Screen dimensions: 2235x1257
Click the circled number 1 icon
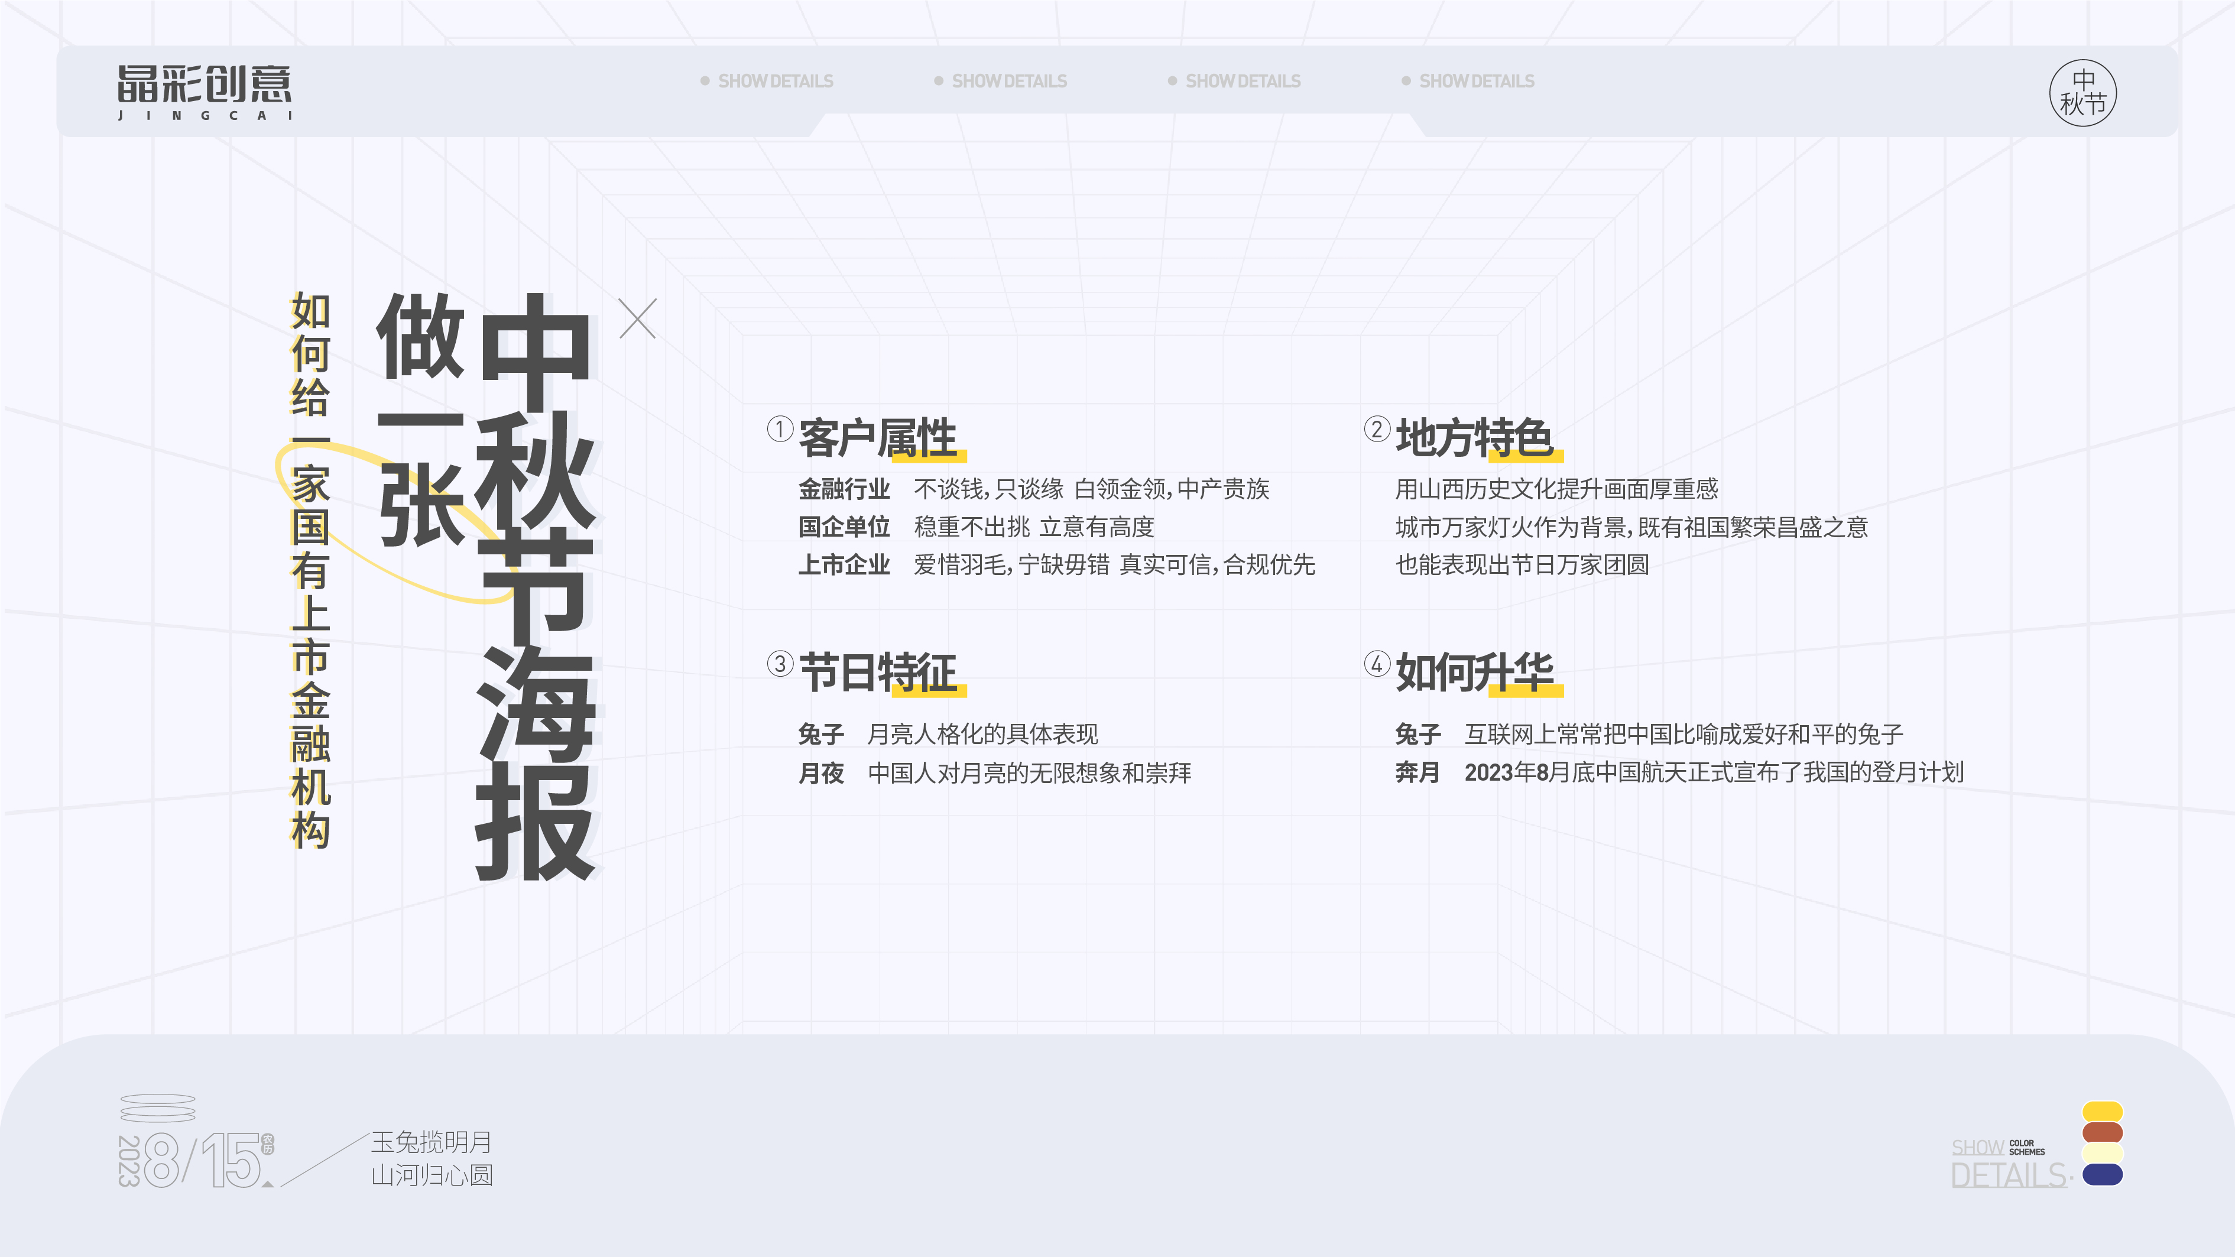click(x=780, y=428)
